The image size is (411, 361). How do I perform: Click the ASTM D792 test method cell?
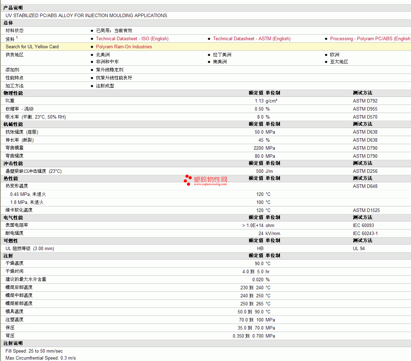[365, 101]
